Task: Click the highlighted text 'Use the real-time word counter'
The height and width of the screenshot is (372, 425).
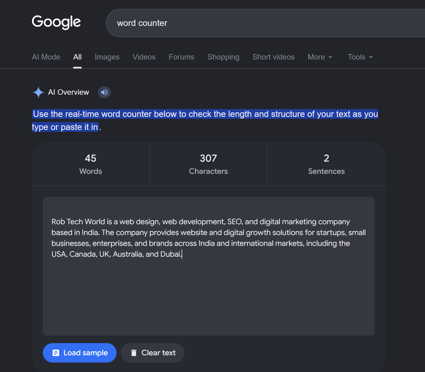Action: pyautogui.click(x=92, y=114)
